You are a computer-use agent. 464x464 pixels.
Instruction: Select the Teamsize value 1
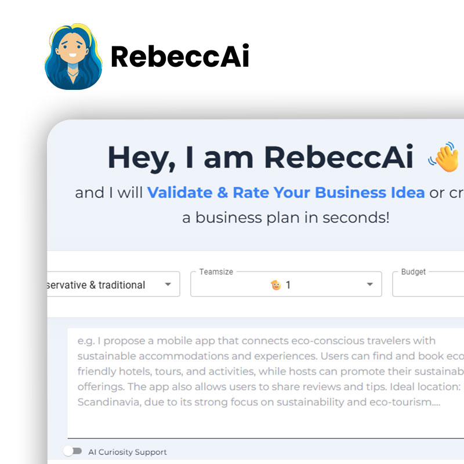[288, 285]
